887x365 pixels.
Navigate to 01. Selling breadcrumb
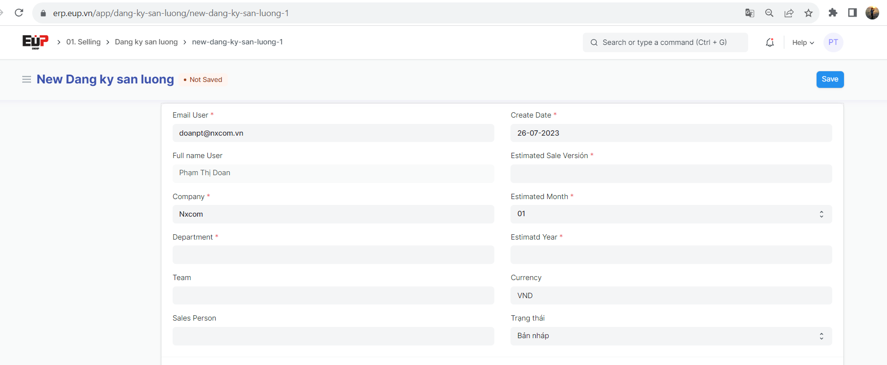(x=83, y=42)
